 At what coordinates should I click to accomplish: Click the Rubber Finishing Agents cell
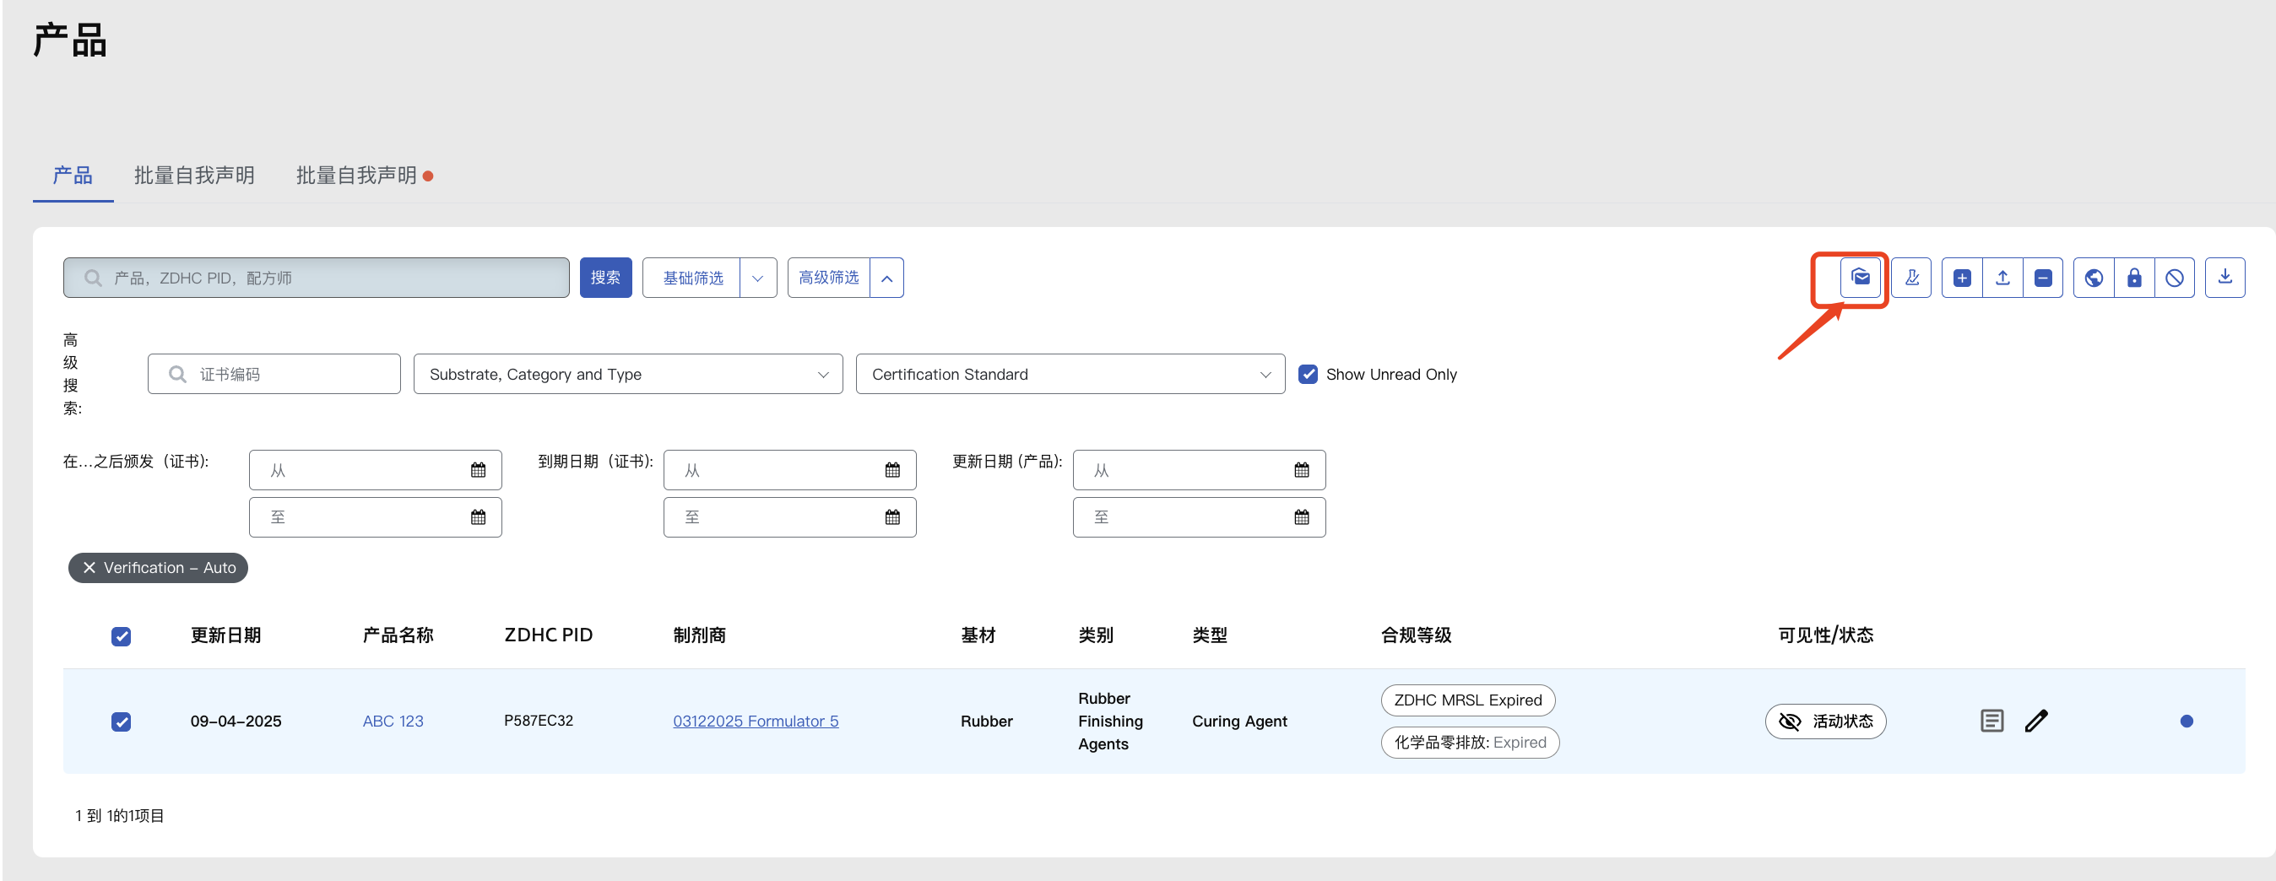click(1110, 722)
